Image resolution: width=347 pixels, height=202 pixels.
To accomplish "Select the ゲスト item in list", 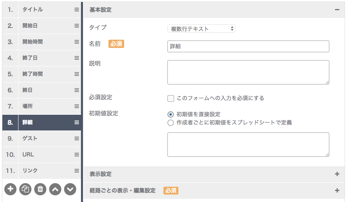I will point(42,138).
